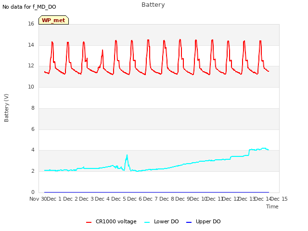Viewport: 308px width, 231px height.
Task: Click the Dec 5 x-axis tick label
Action: coord(119,199)
